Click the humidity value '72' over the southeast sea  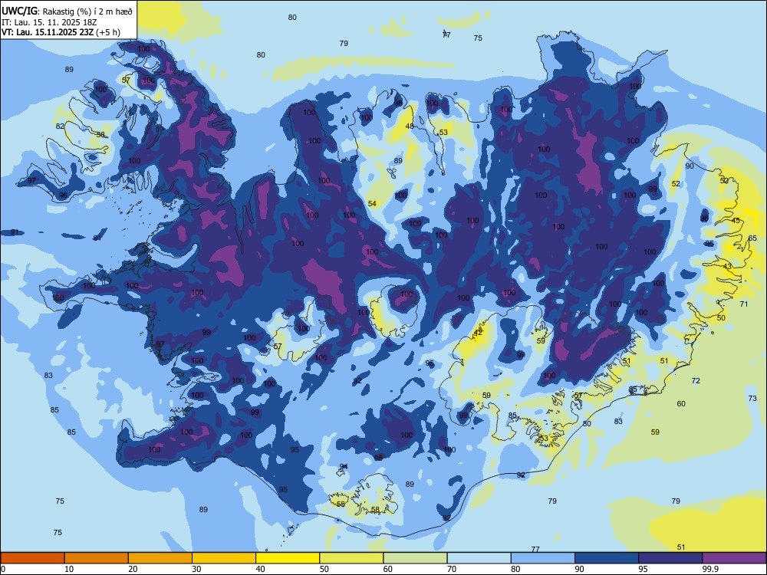(696, 380)
